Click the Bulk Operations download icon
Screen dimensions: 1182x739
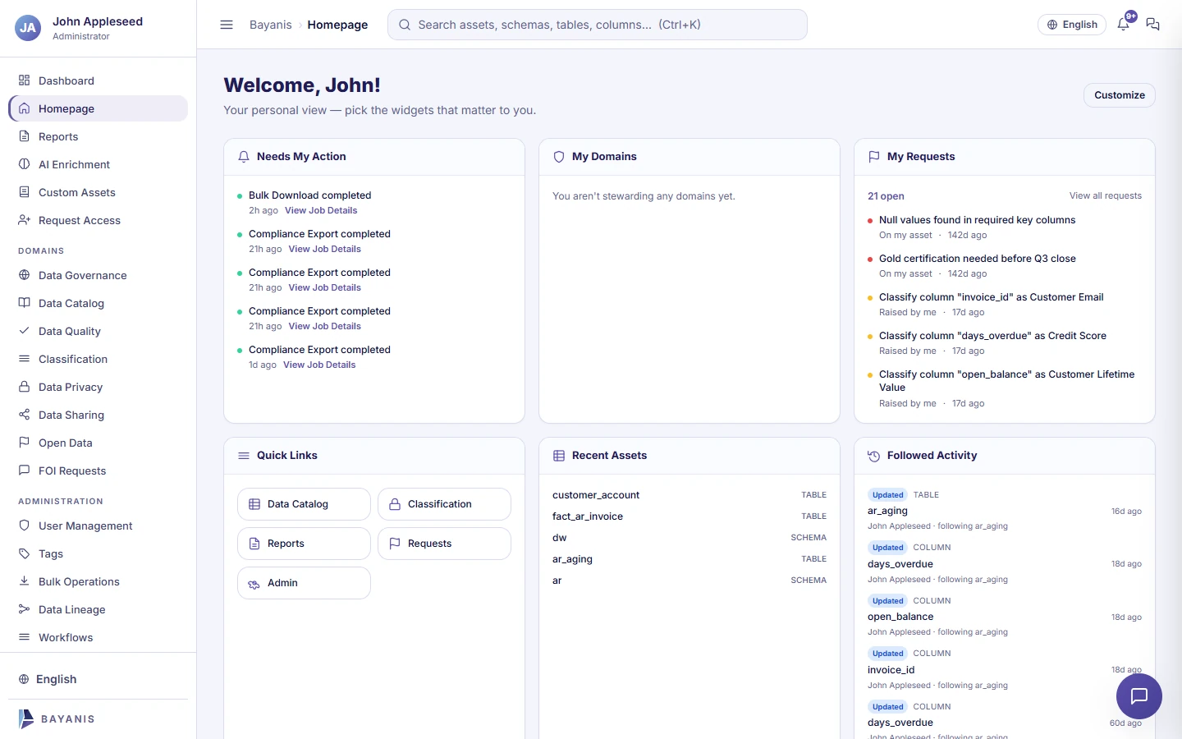pyautogui.click(x=24, y=581)
